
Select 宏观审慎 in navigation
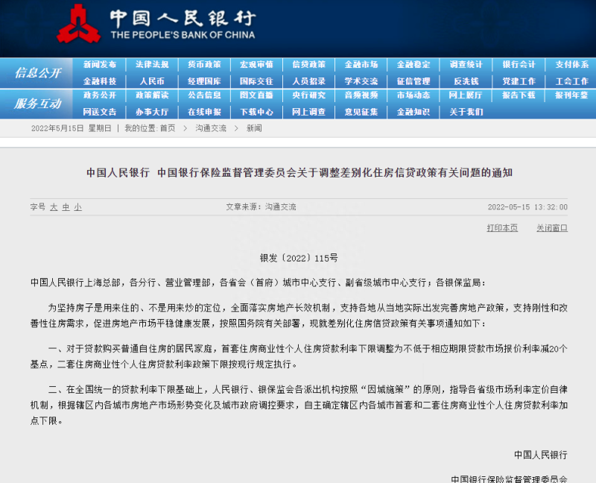pyautogui.click(x=256, y=65)
